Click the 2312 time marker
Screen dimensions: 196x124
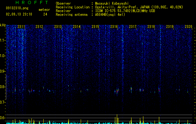tap(39, 27)
